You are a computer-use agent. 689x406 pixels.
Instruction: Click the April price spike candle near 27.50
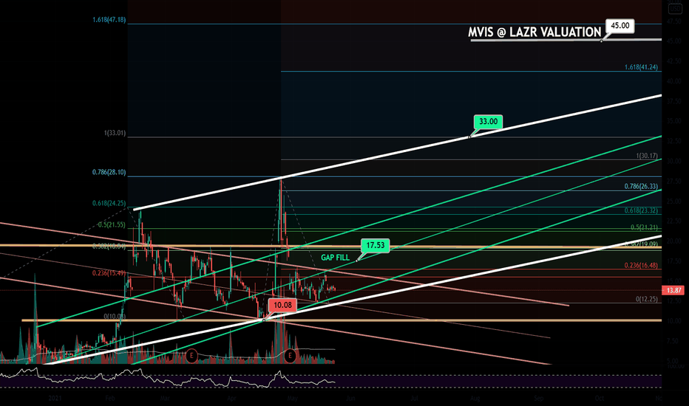[x=281, y=210]
